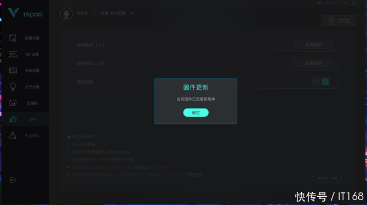This screenshot has width=367, height=205.
Task: Click the 充电中 status text
Action: pos(331,3)
